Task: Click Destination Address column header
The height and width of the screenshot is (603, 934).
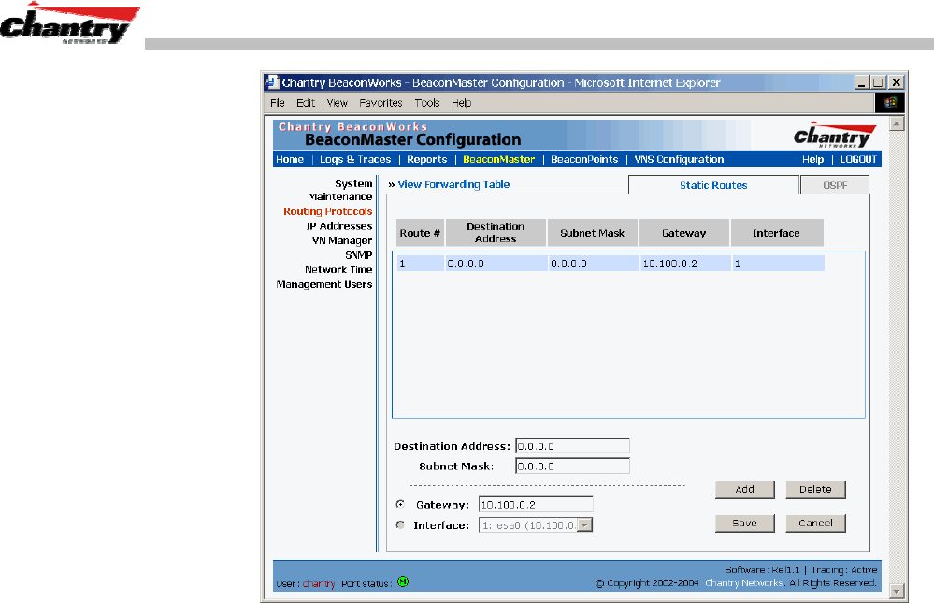Action: tap(496, 233)
